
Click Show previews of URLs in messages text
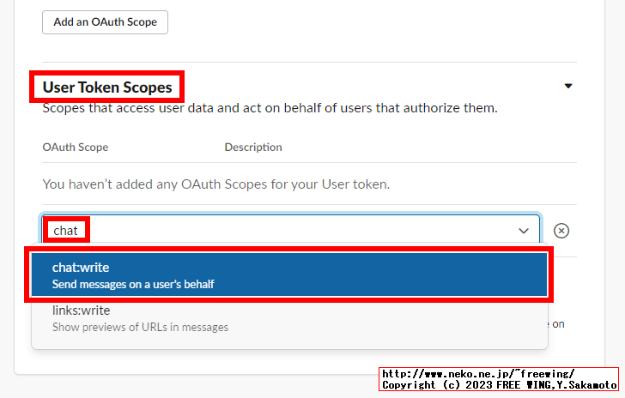[140, 327]
